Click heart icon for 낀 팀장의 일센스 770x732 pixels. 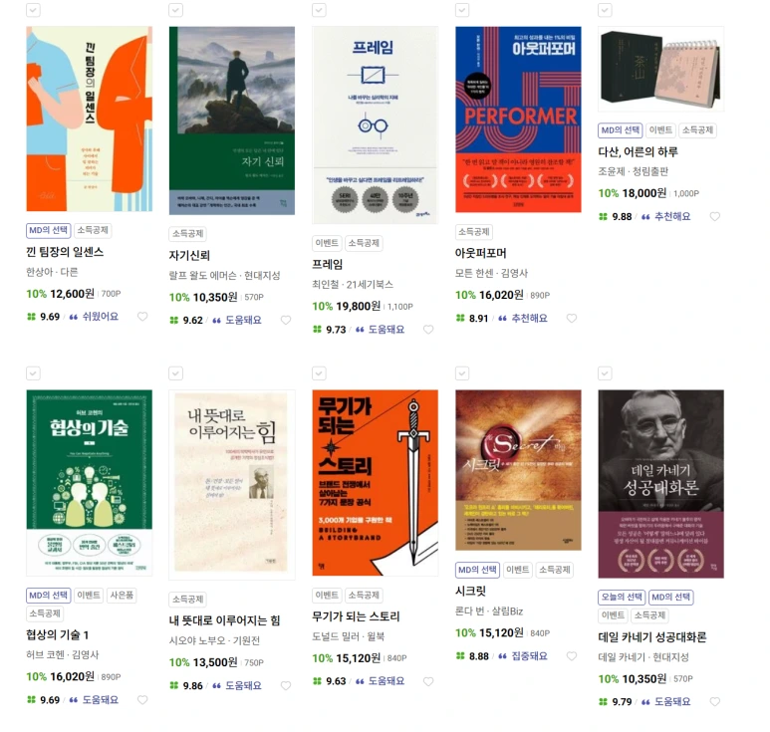tap(142, 317)
